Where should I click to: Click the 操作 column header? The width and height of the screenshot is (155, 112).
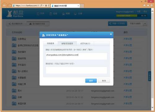[126, 32]
